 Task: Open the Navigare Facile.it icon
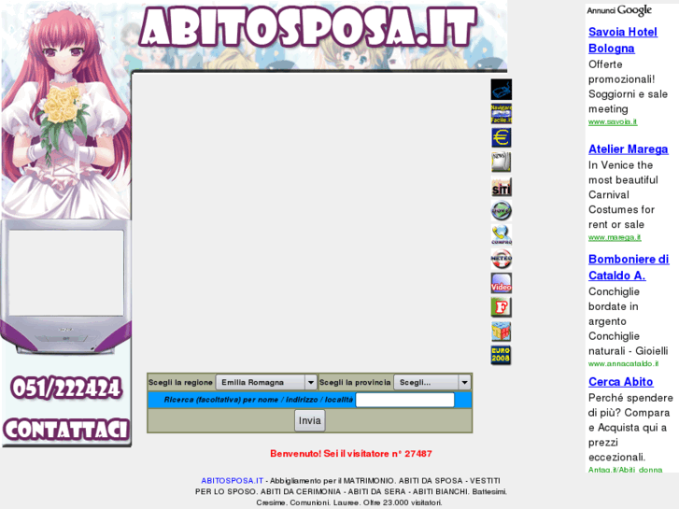coord(501,114)
